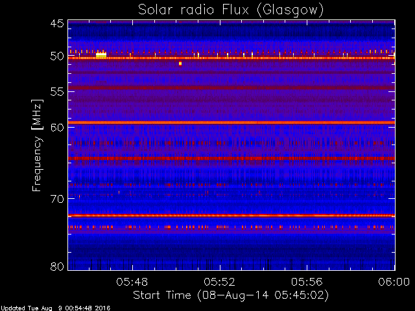Click the "06:00" time tick label
The height and width of the screenshot is (311, 415).
(x=394, y=282)
